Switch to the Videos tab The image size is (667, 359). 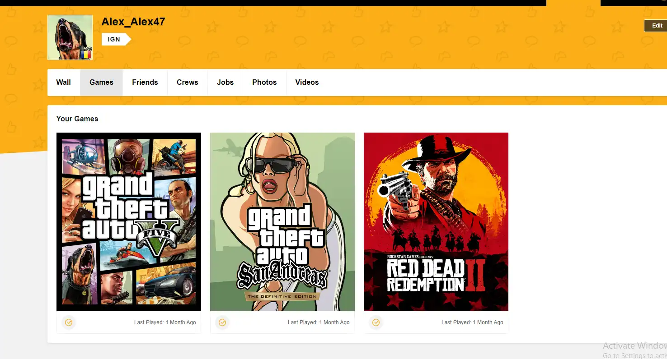[x=307, y=82]
